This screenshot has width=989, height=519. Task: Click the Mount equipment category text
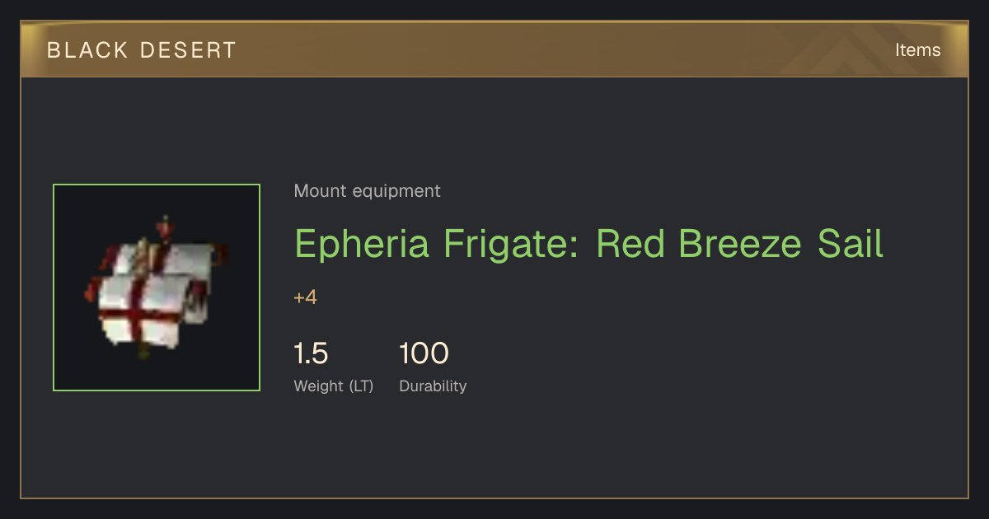(x=367, y=191)
